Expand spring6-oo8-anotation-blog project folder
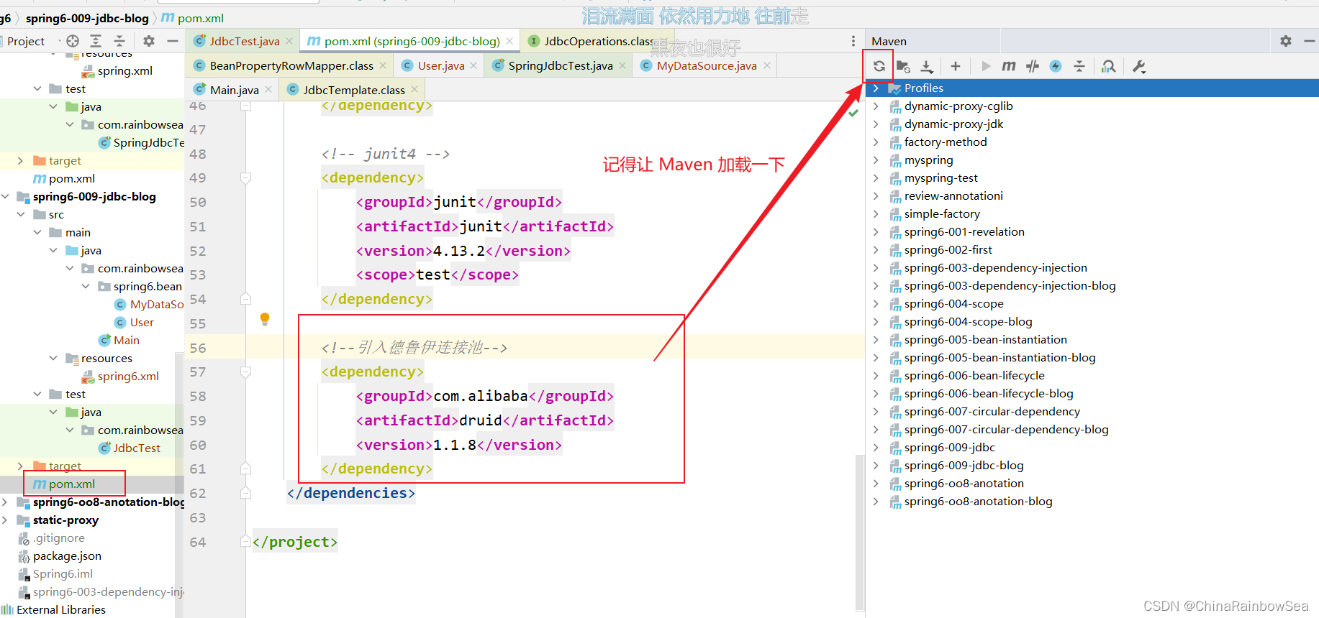Viewport: 1319px width, 618px height. point(6,502)
